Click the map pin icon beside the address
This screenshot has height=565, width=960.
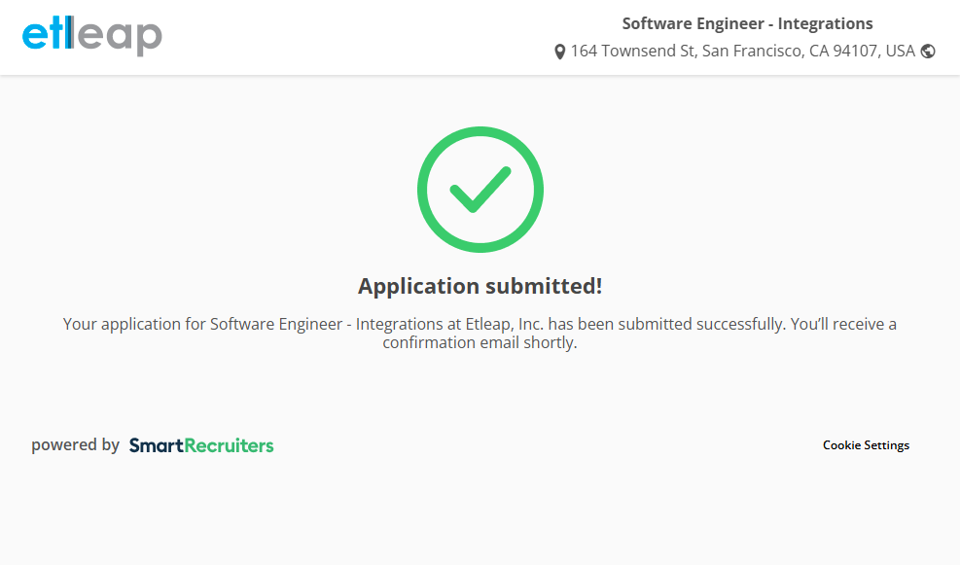click(559, 52)
